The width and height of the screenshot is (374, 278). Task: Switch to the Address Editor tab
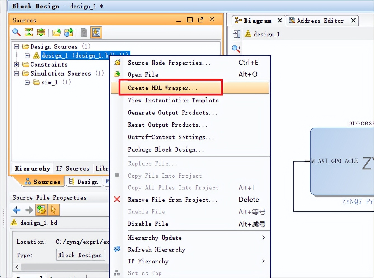321,20
